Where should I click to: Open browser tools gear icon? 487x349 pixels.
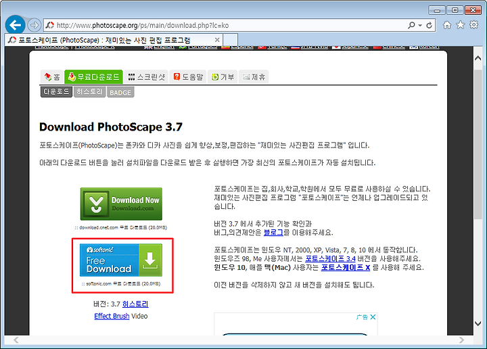click(x=473, y=24)
